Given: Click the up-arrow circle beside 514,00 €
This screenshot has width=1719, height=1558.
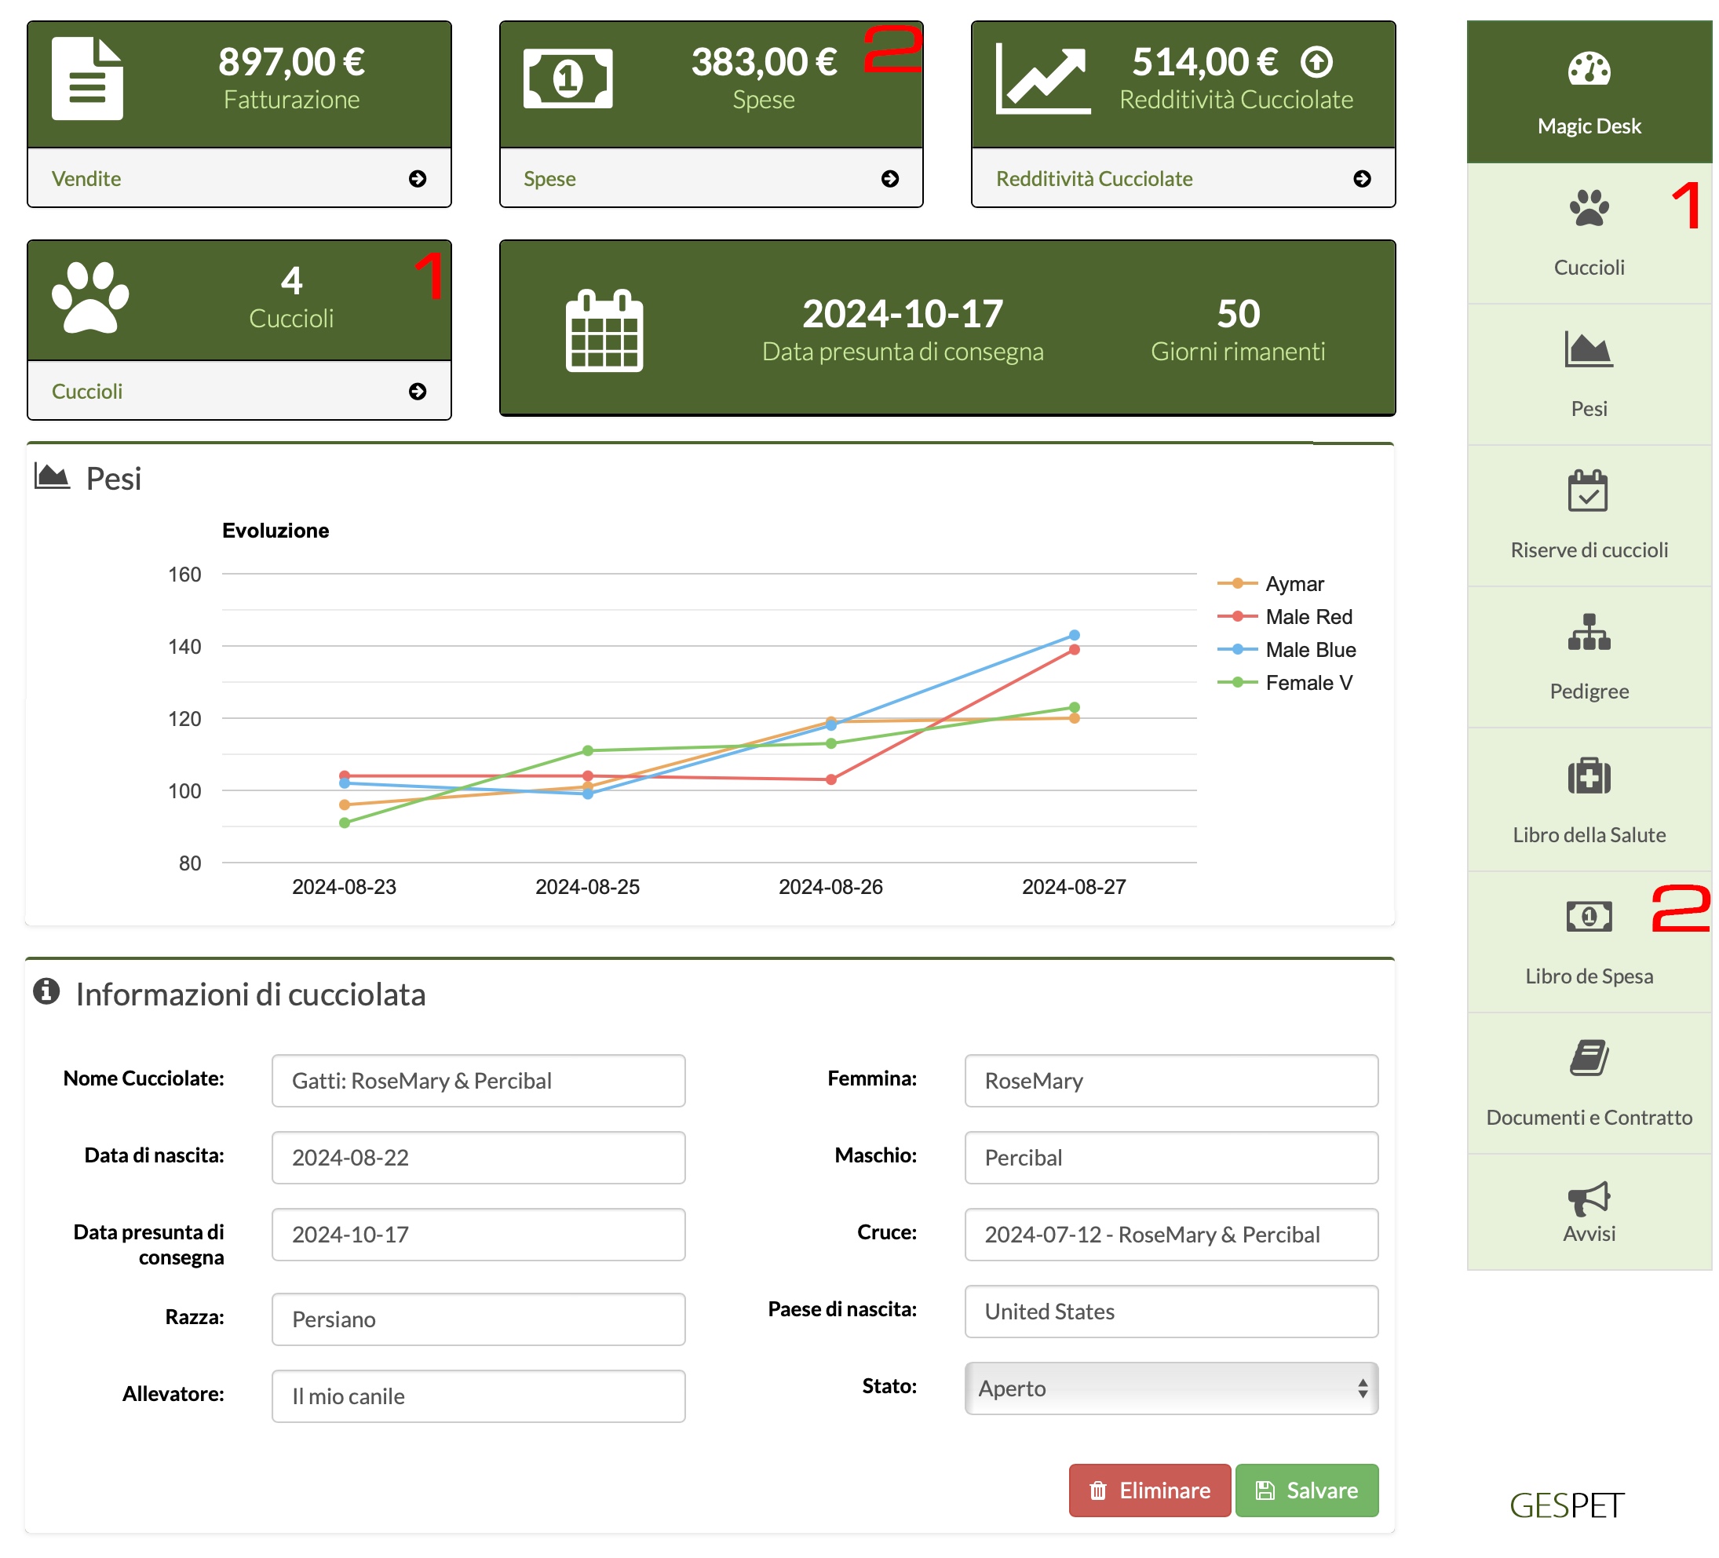Looking at the screenshot, I should pos(1316,61).
